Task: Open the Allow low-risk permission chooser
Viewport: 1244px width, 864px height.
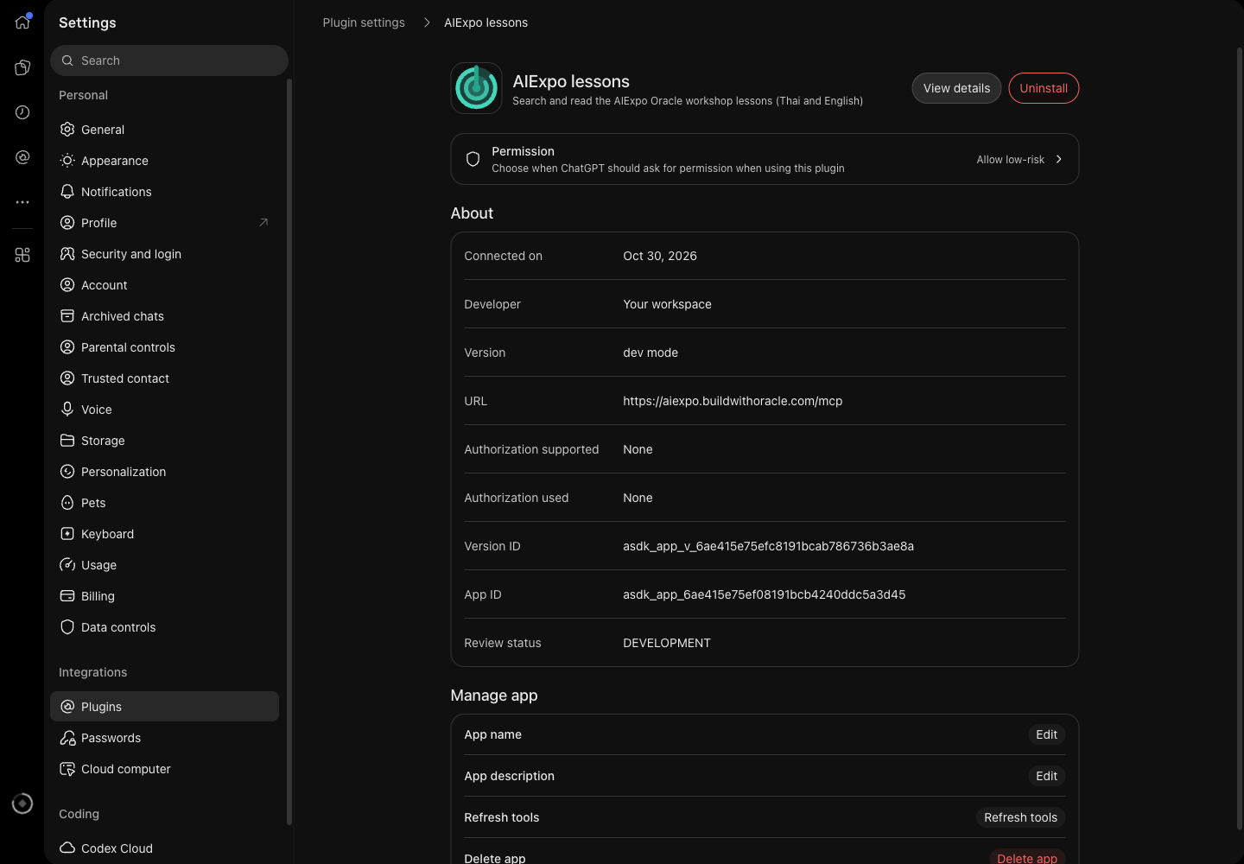Action: [x=1019, y=160]
